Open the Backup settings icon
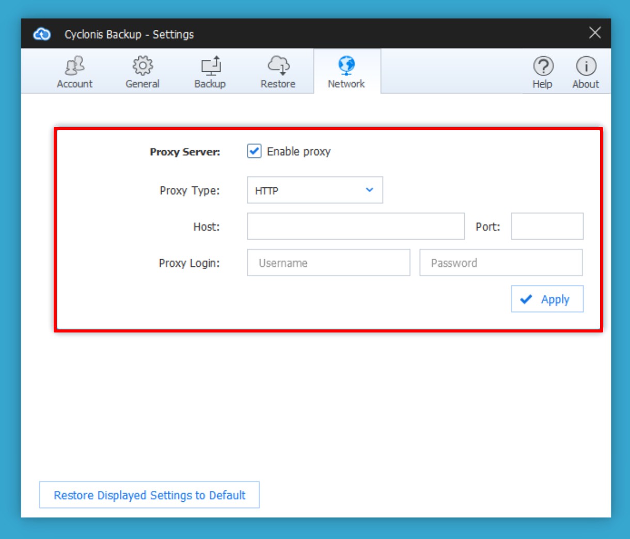The image size is (630, 539). (210, 66)
